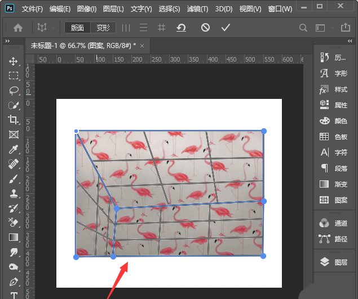This screenshot has width=358, height=299.
Task: Select the Crop tool
Action: click(x=14, y=120)
